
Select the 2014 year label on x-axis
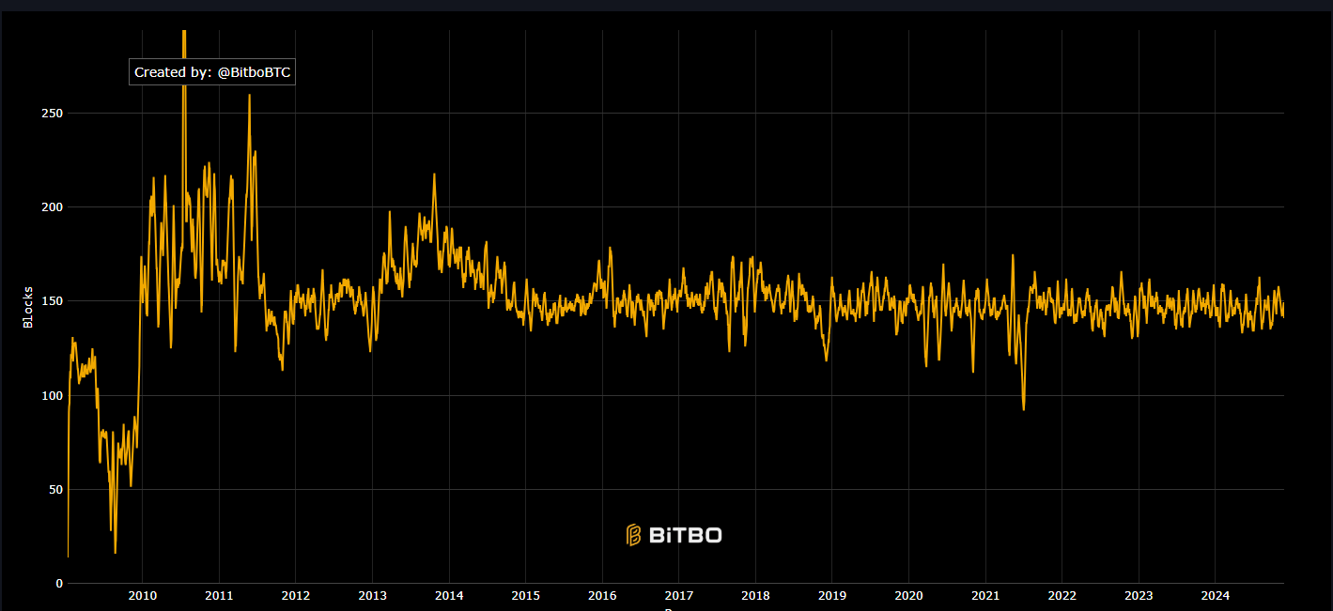(x=449, y=595)
